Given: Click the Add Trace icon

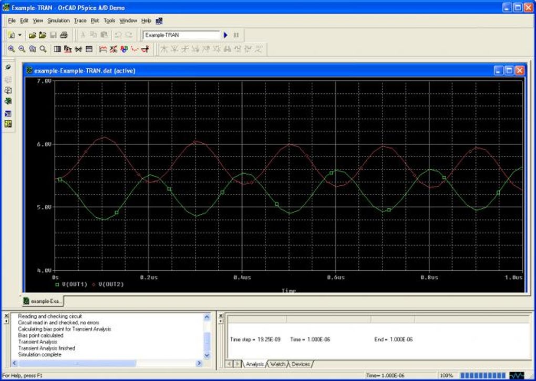Looking at the screenshot, I should pyautogui.click(x=103, y=49).
